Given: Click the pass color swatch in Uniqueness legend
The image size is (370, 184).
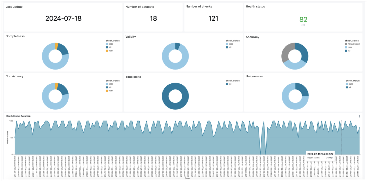Looking at the screenshot, I should point(347,84).
